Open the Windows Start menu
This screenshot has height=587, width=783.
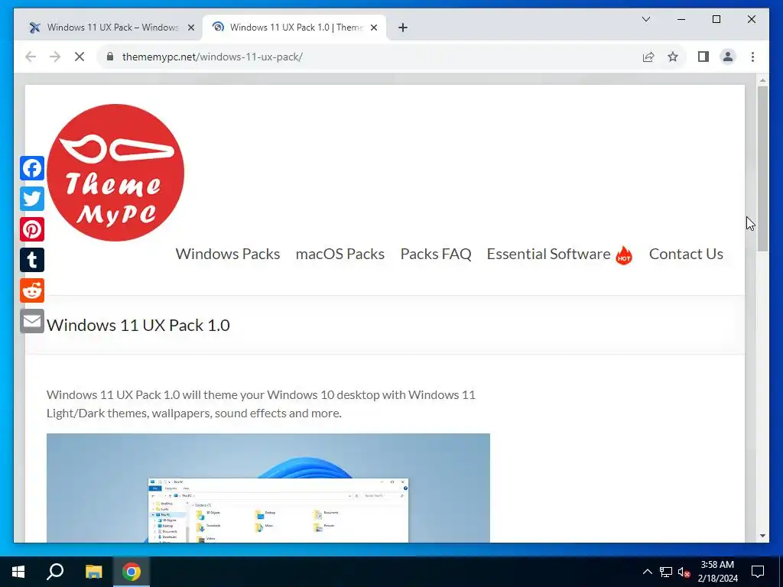(x=18, y=572)
